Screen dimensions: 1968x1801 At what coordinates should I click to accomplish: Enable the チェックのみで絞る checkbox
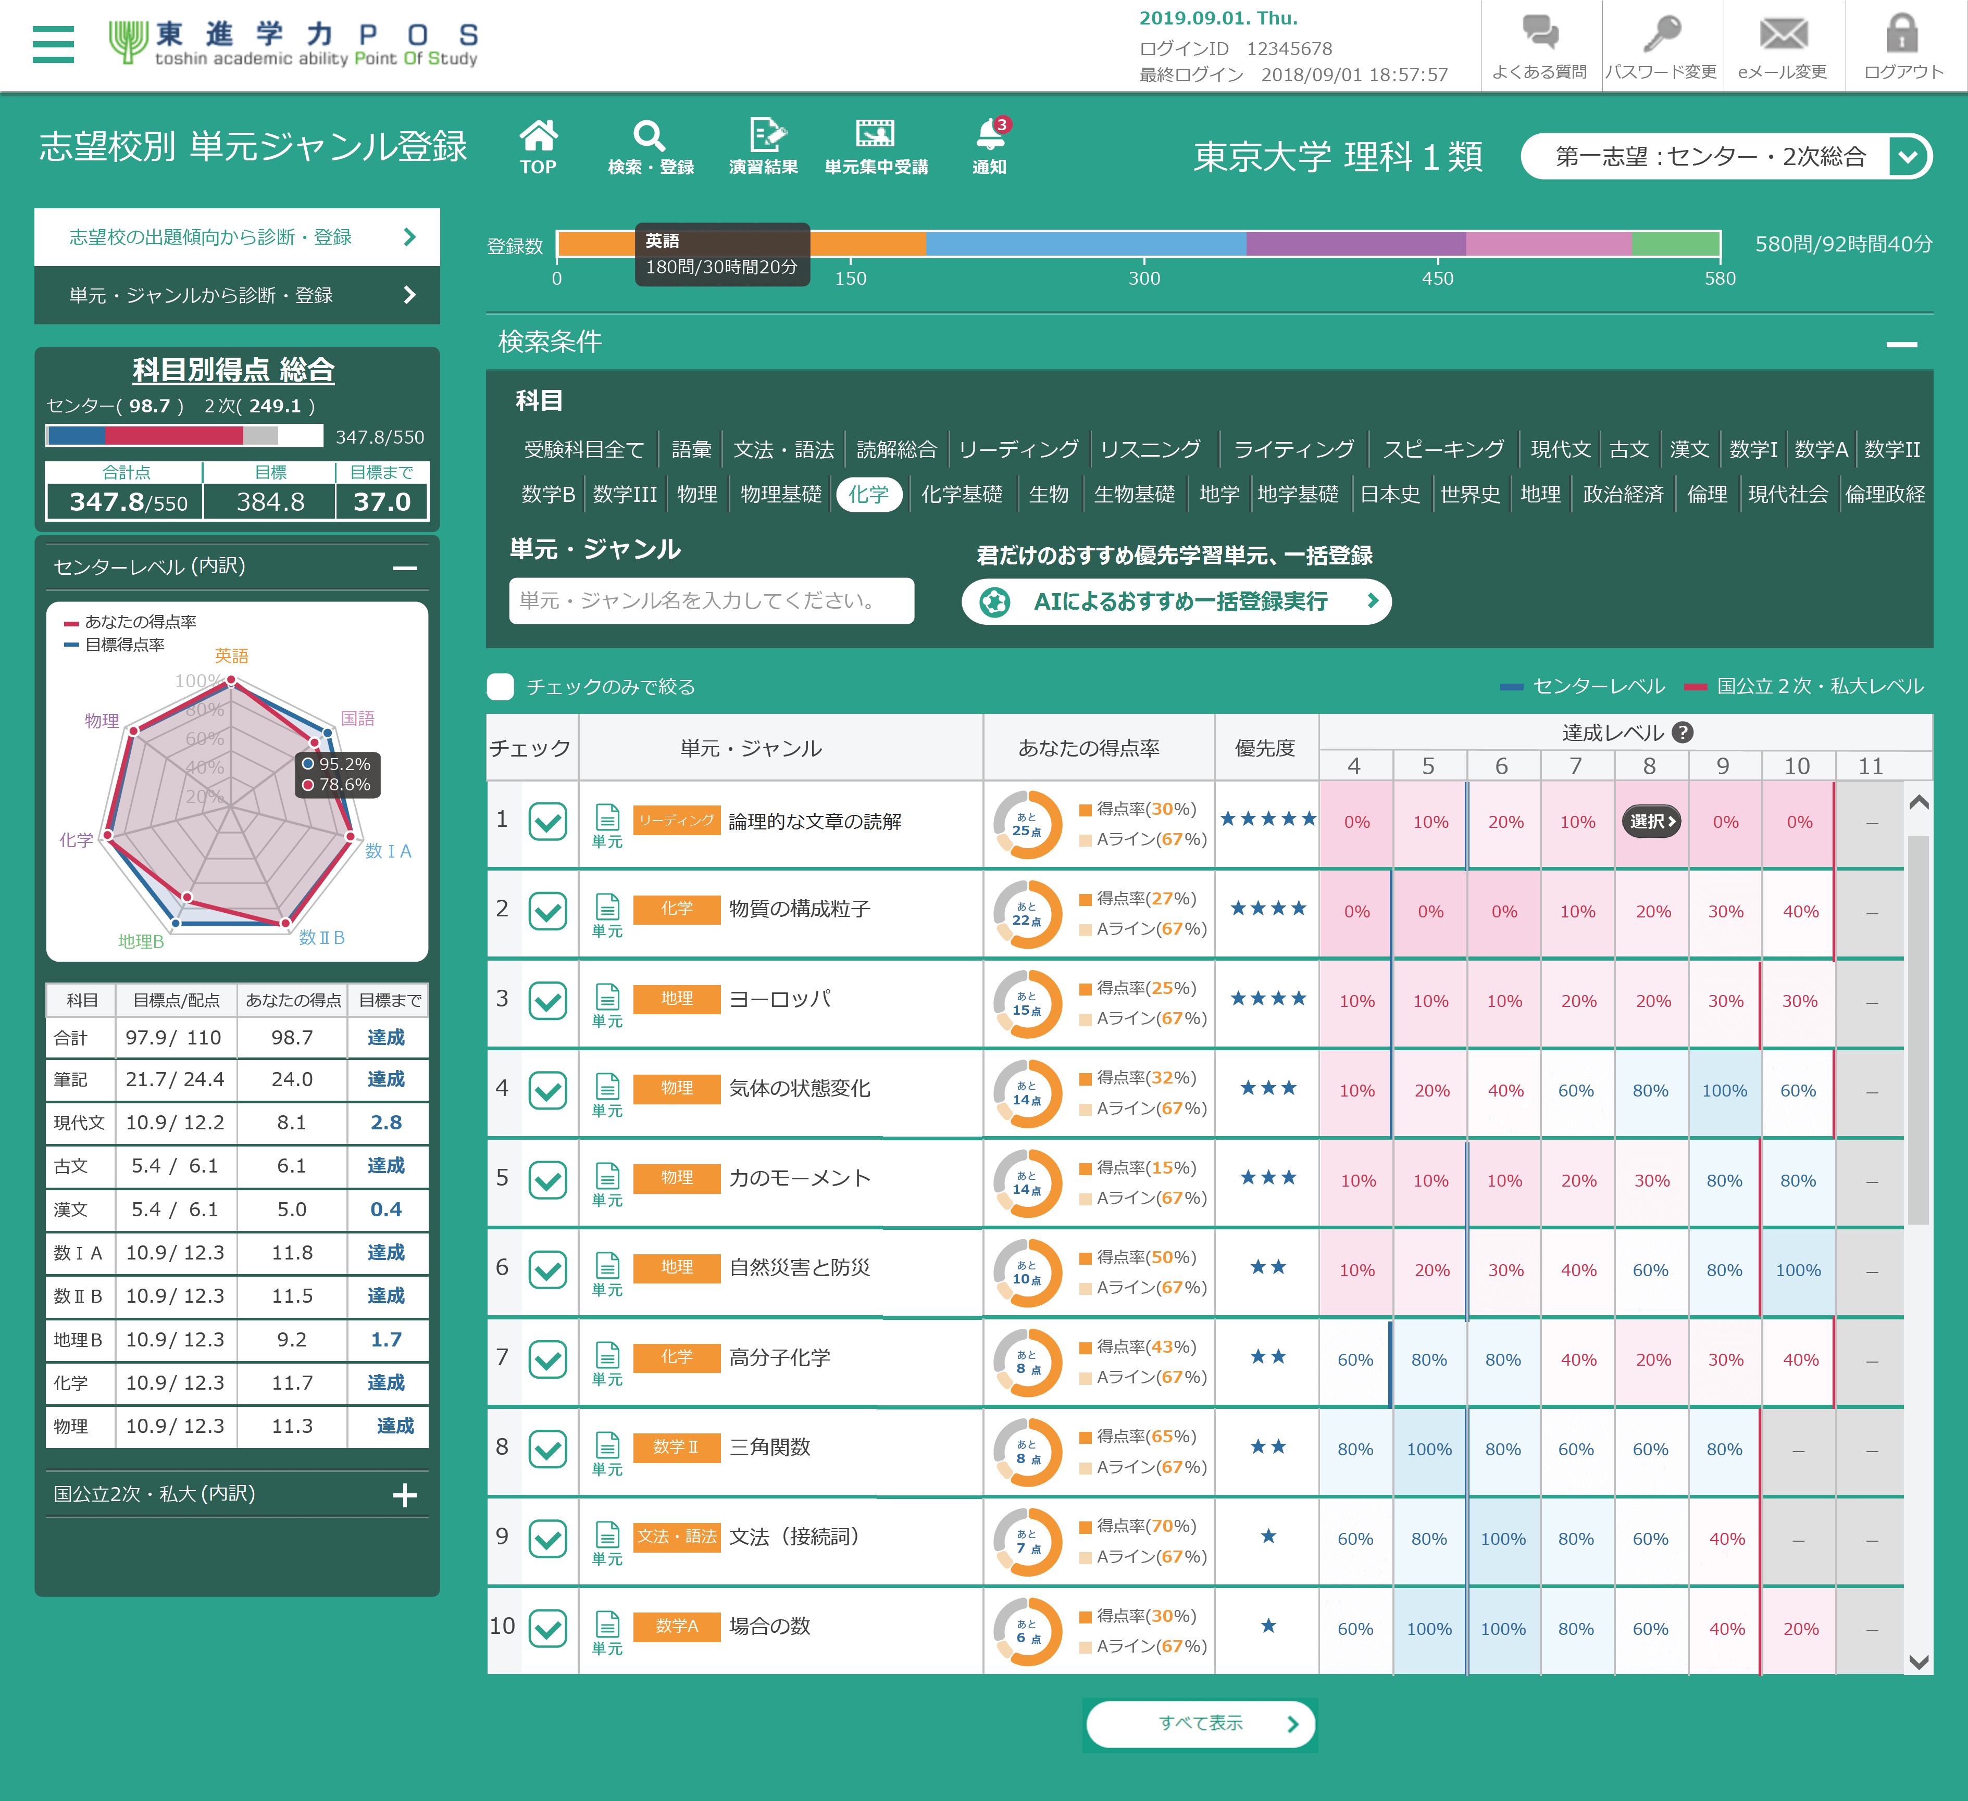pos(501,687)
